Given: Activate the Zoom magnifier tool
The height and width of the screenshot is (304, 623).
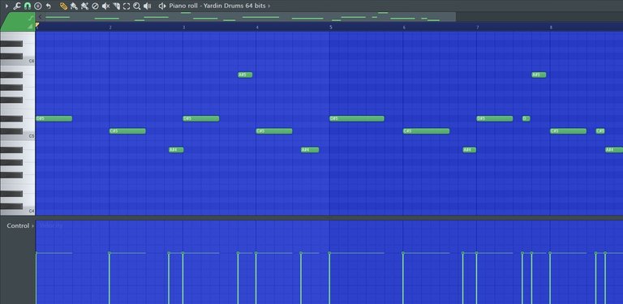Looking at the screenshot, I should (136, 6).
